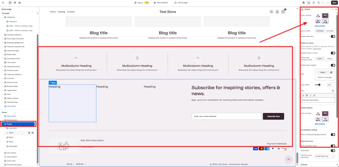
Task: Click the back-to-top arrow button in preview
Action: click(288, 159)
